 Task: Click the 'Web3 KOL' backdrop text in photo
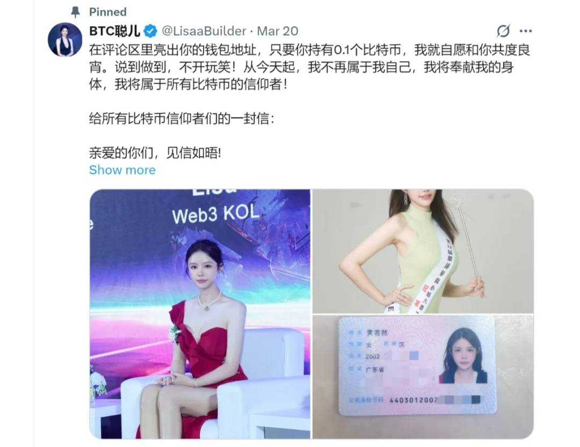(216, 214)
